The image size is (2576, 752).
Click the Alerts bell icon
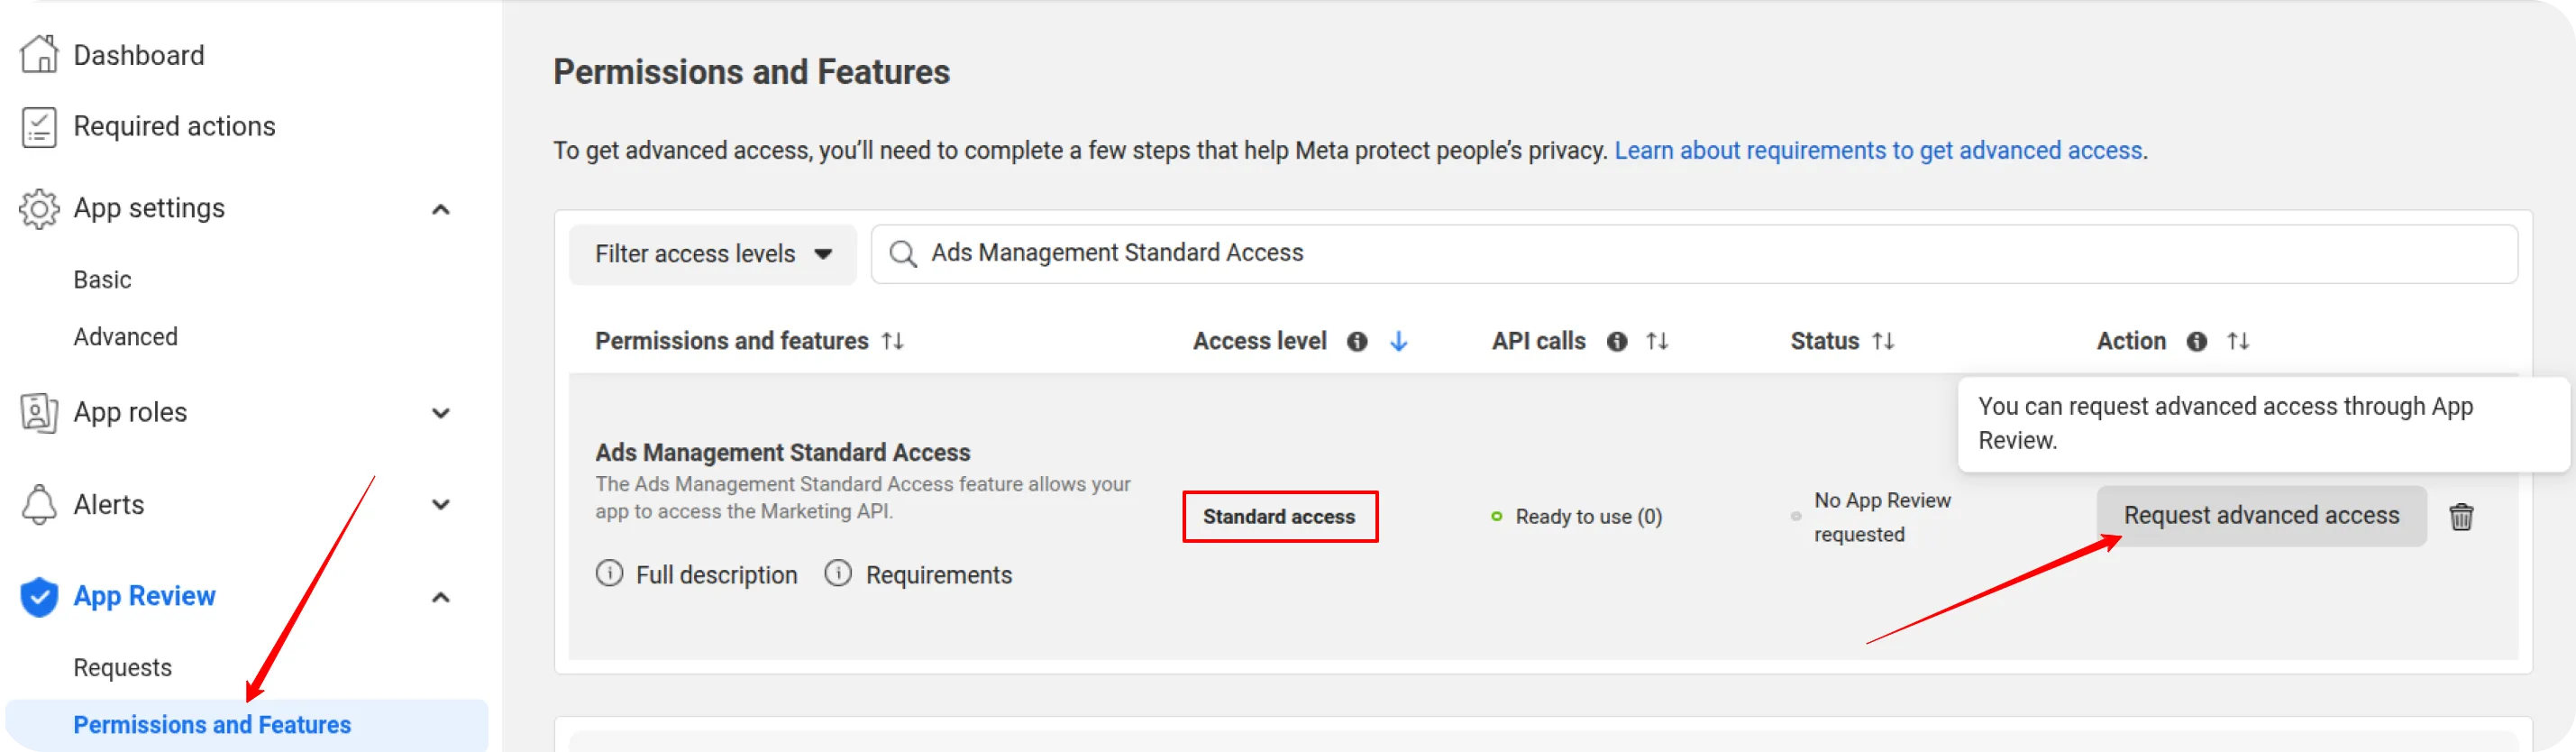point(39,504)
